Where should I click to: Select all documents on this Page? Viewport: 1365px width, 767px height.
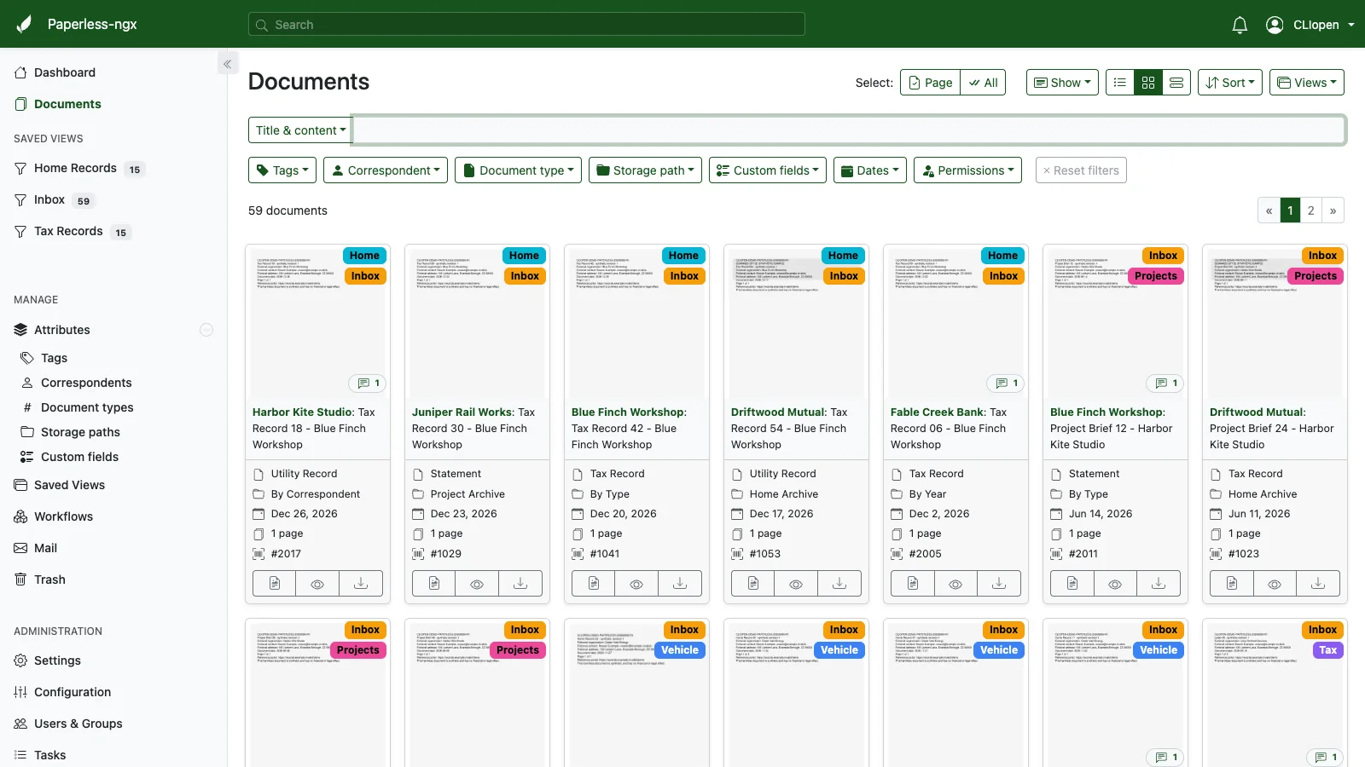coord(930,83)
